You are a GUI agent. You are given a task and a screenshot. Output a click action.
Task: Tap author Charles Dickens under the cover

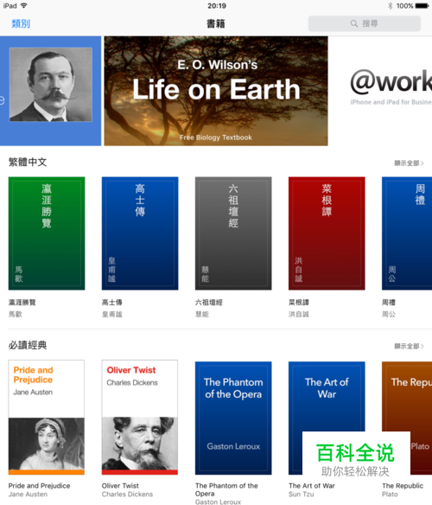(x=127, y=494)
